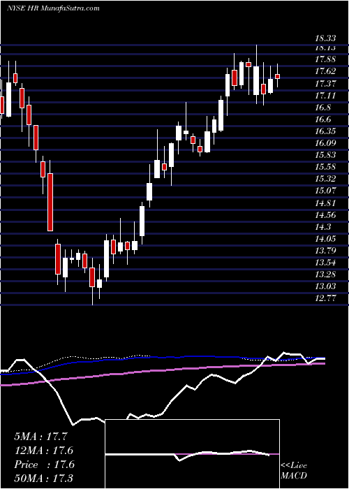349x489 pixels.
Task: Click the 16.8 price axis label
Action: click(x=323, y=108)
